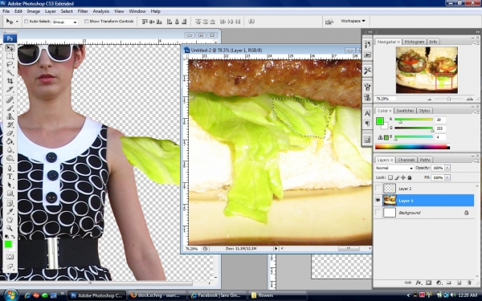This screenshot has height=301, width=482.
Task: Select the Eyedropper tool
Action: tap(10, 212)
